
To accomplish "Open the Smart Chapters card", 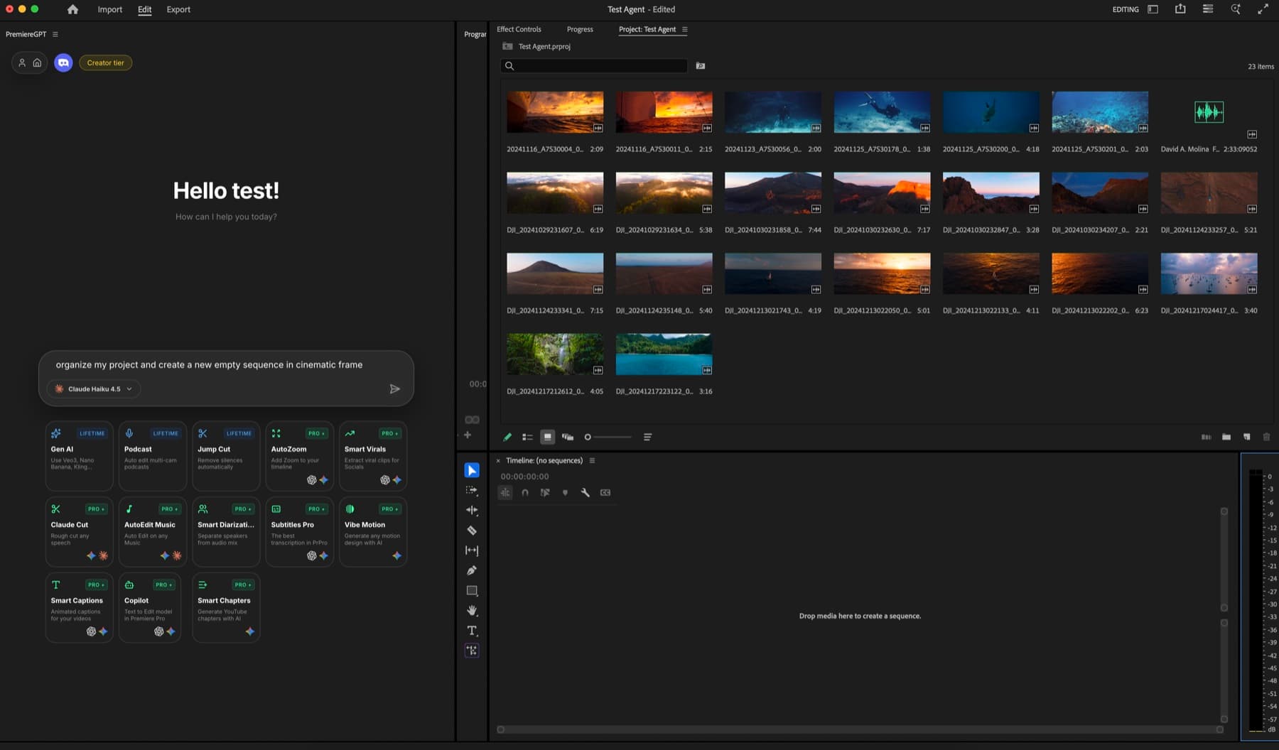I will 226,608.
